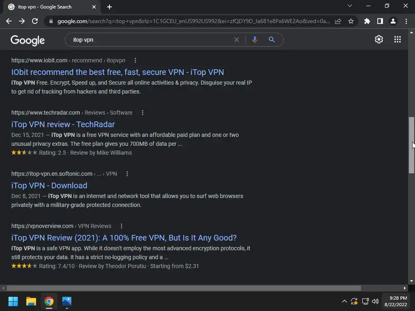Image resolution: width=415 pixels, height=311 pixels.
Task: Close the itop vpn search tab
Action: (94, 7)
